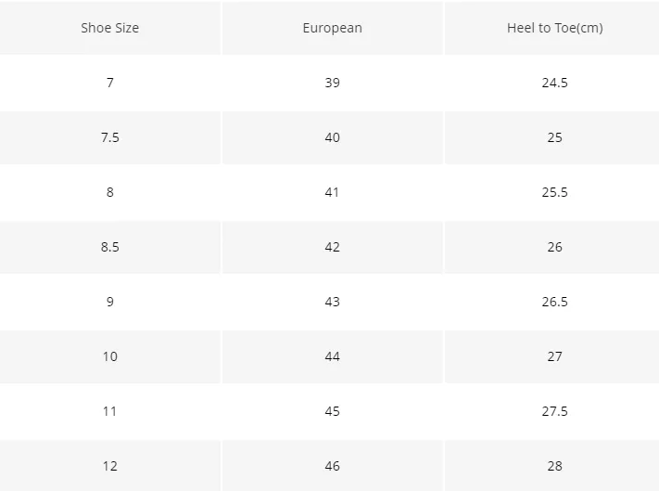
Task: Click European size 46 cell
Action: (x=332, y=466)
